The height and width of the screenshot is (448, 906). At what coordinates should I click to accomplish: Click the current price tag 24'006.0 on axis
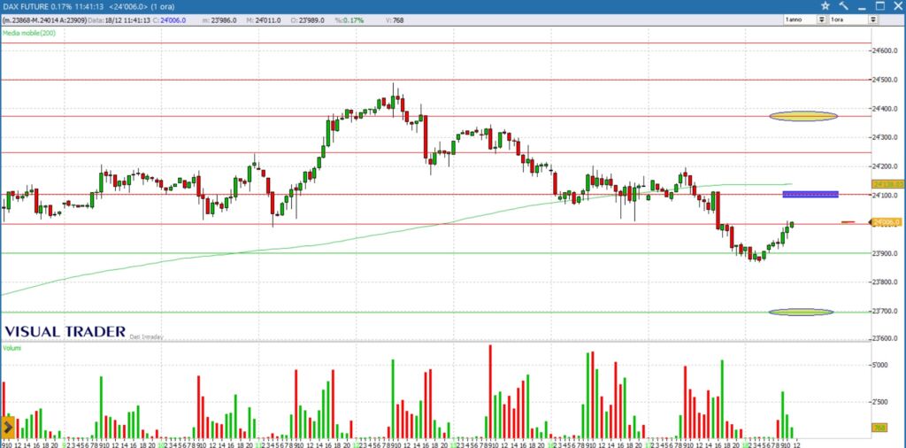887,222
